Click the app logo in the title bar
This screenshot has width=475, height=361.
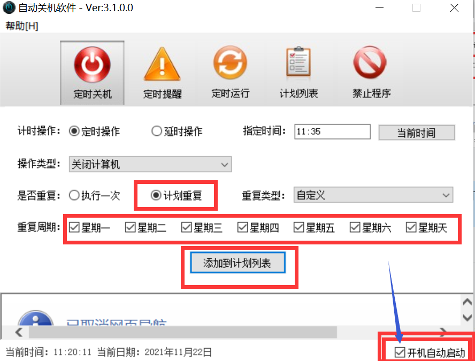(9, 7)
